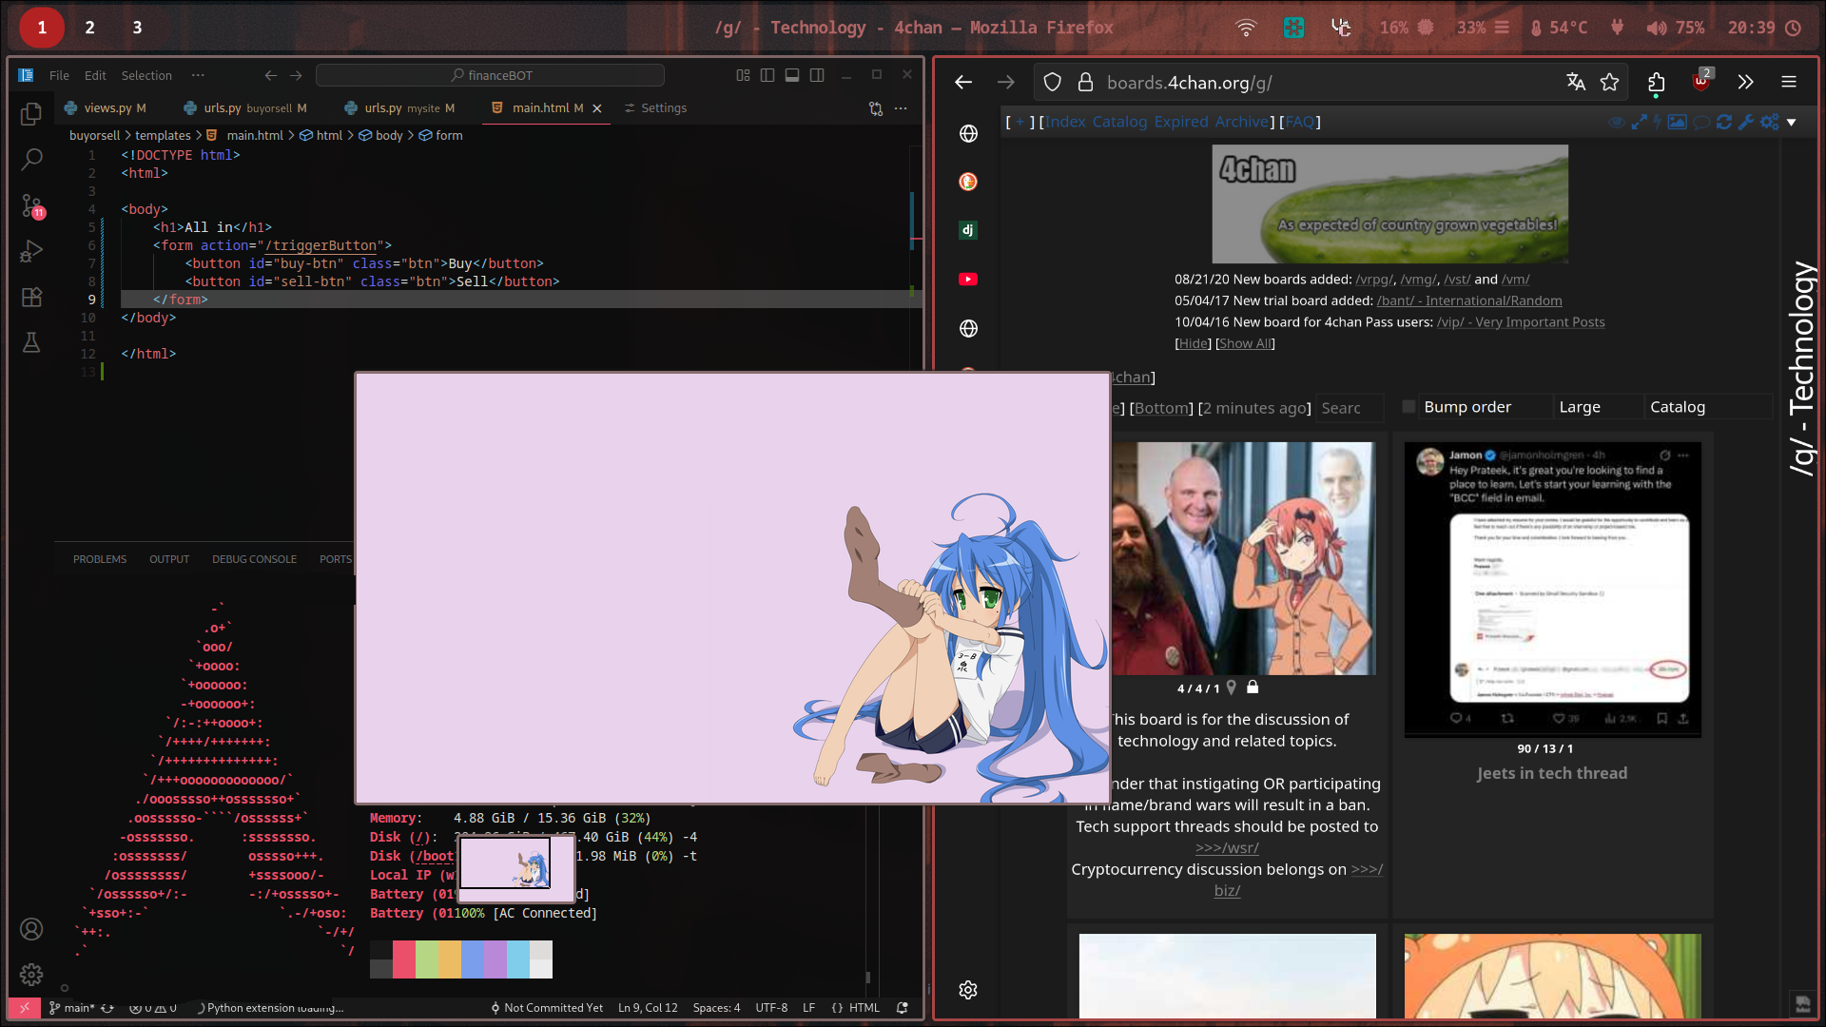Open the Explorer view in VS Code
The width and height of the screenshot is (1826, 1027).
pos(31,114)
